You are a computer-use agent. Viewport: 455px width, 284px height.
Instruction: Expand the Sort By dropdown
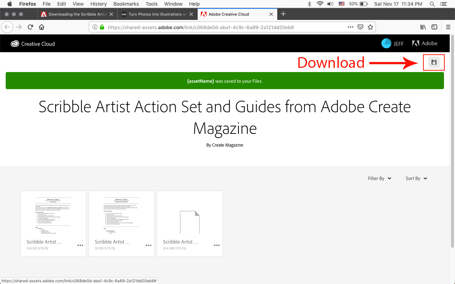click(416, 179)
